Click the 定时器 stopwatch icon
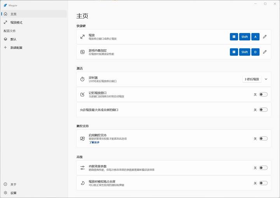 coord(82,79)
